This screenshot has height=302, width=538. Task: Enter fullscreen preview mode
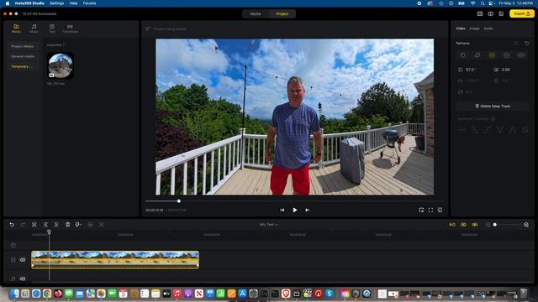tap(430, 210)
